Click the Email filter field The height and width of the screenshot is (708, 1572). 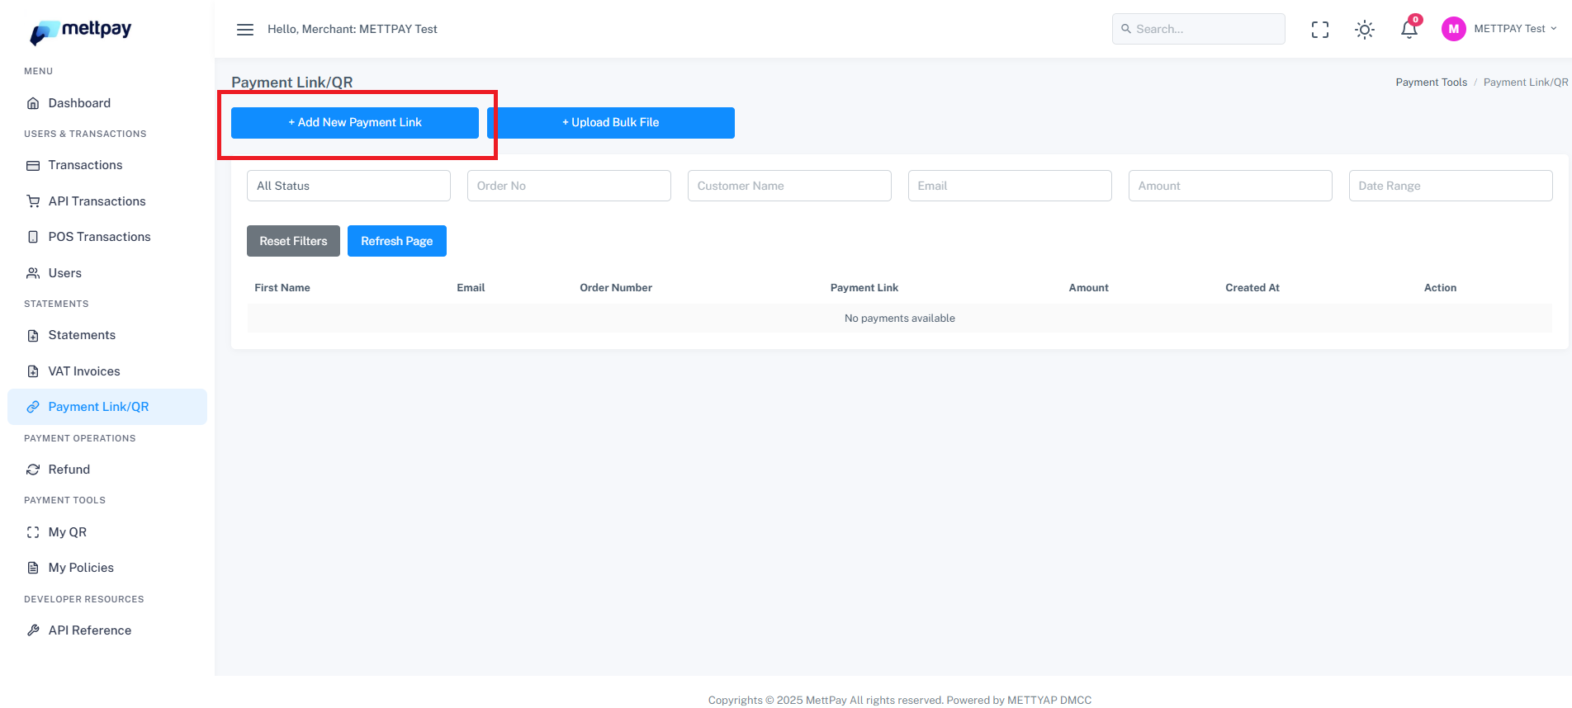coord(1010,186)
